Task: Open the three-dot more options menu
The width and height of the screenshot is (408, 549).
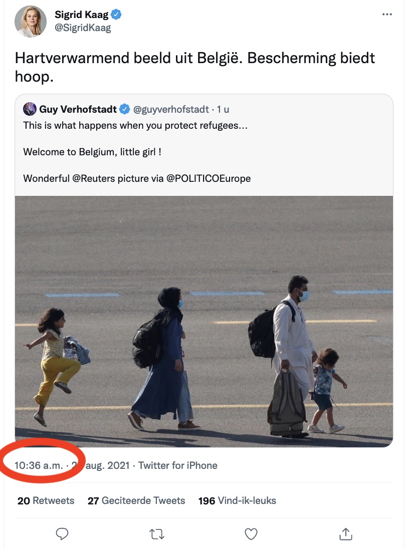Action: pos(387,14)
